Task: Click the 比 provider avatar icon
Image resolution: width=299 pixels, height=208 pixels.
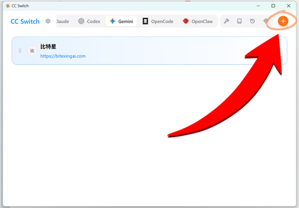Action: click(32, 51)
